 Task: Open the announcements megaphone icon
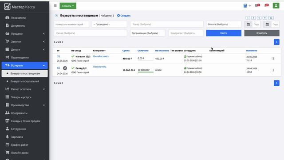(x=266, y=5)
